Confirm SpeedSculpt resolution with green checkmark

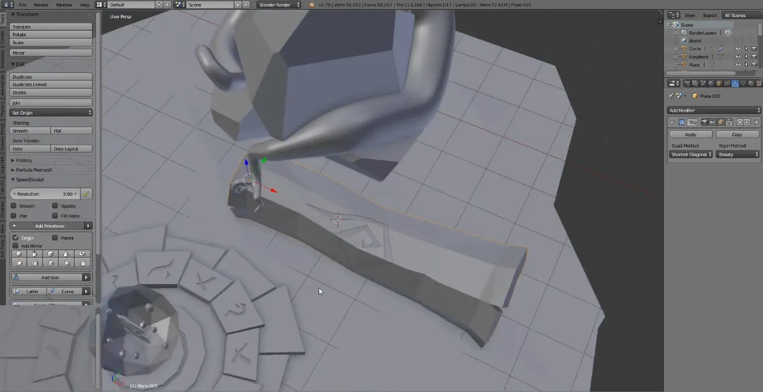click(x=86, y=194)
